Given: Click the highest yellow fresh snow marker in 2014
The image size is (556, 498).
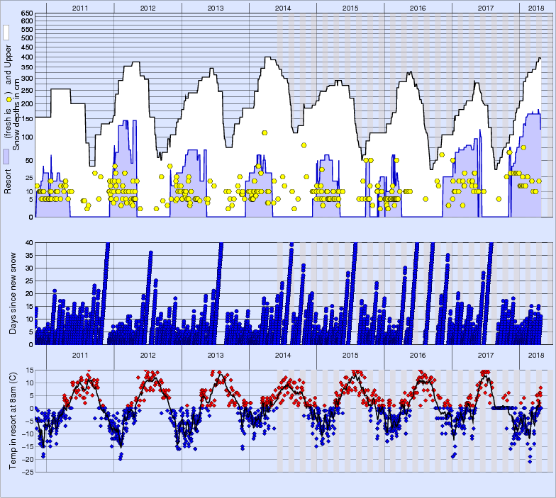Looking at the screenshot, I should point(265,132).
